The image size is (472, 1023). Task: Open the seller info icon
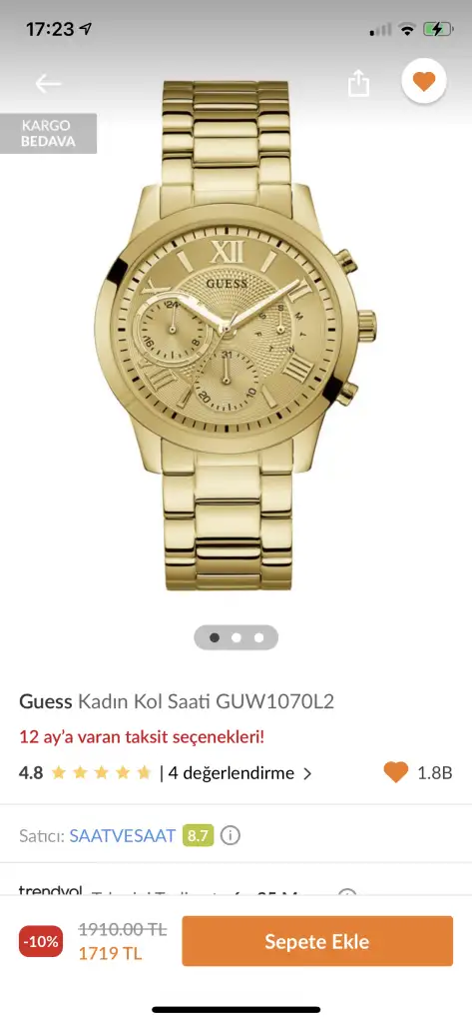pos(231,835)
